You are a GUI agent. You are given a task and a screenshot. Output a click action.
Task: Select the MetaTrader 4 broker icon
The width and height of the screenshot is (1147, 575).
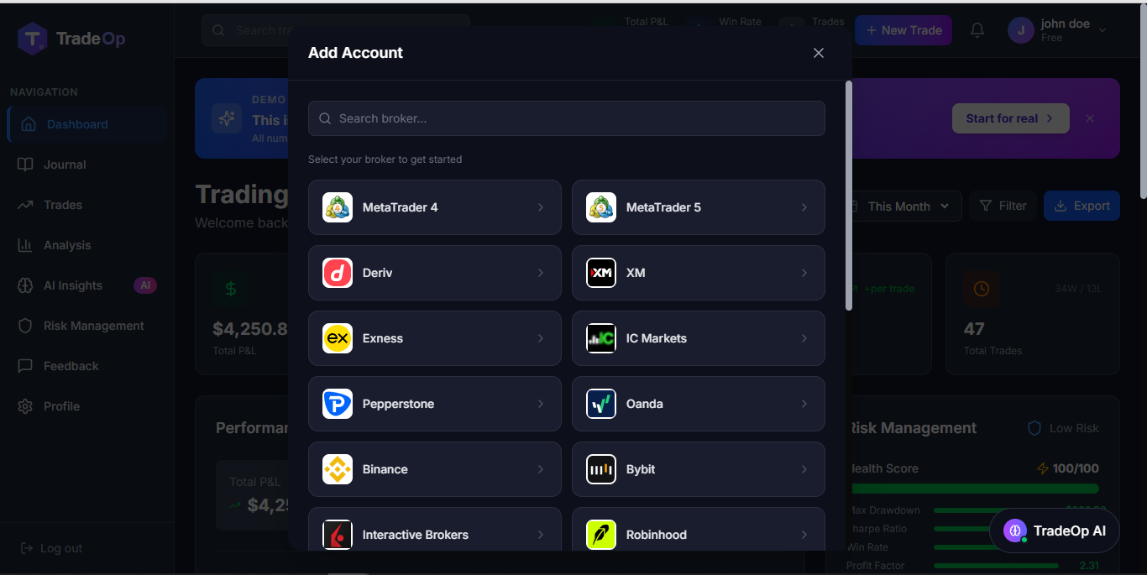pyautogui.click(x=338, y=207)
